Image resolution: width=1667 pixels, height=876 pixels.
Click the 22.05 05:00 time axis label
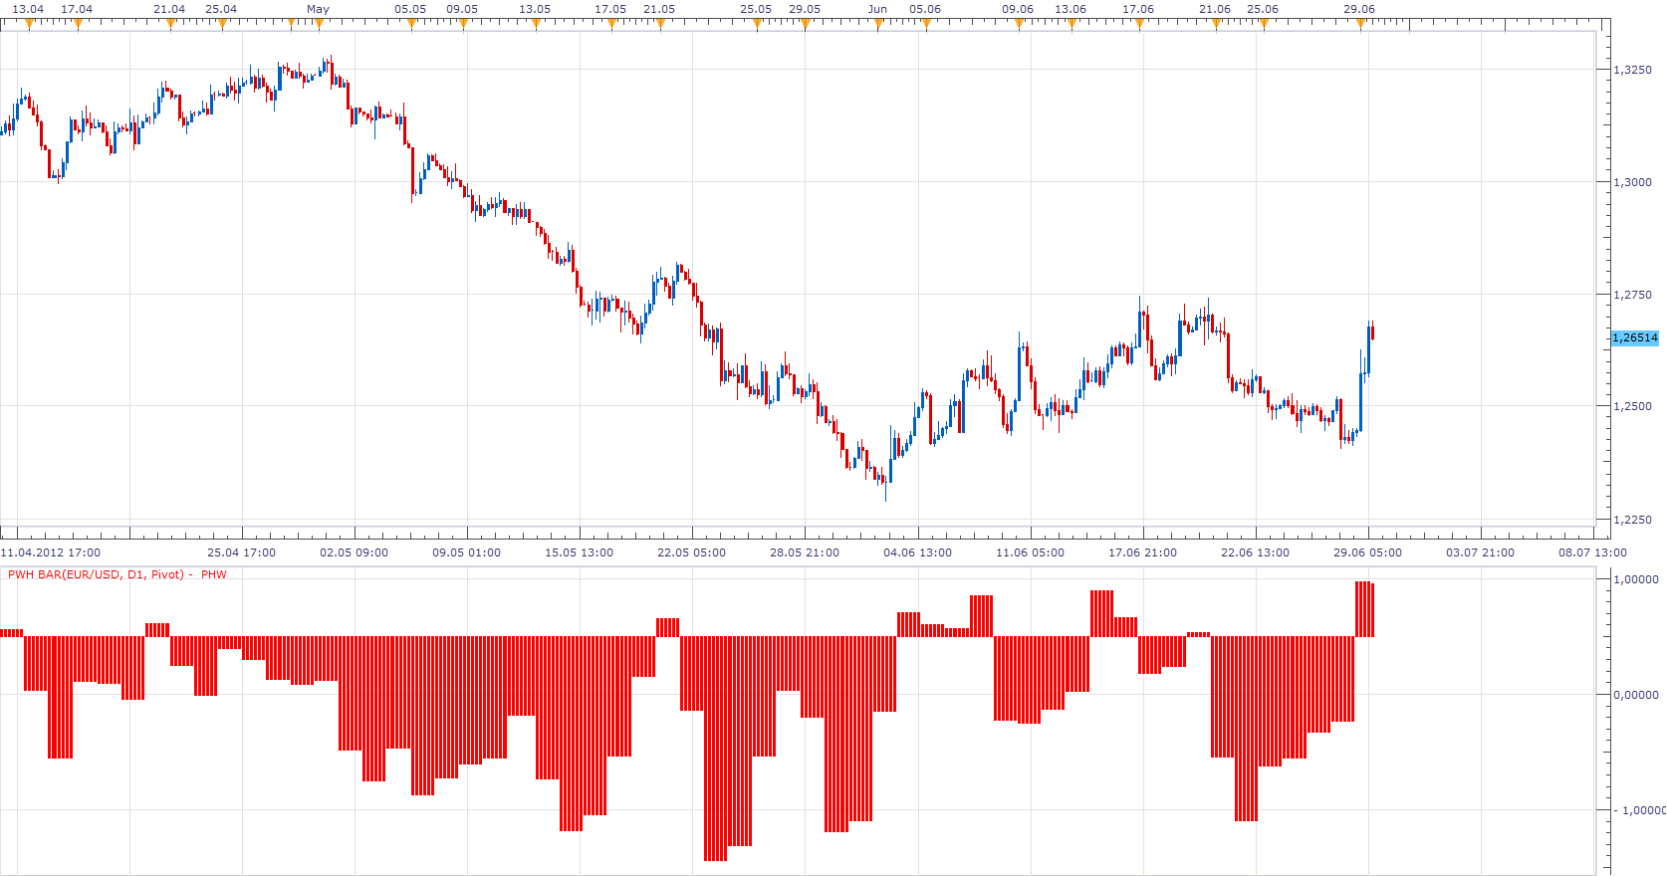(x=692, y=552)
